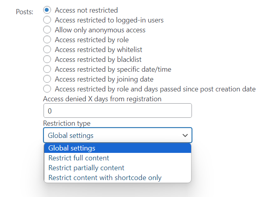Pick Access restricted by role radio
The image size is (277, 197).
(47, 39)
